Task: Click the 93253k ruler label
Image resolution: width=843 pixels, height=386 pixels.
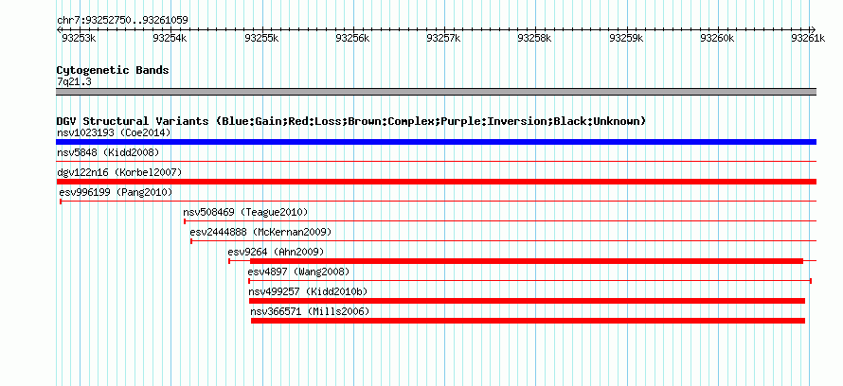Action: [x=79, y=38]
